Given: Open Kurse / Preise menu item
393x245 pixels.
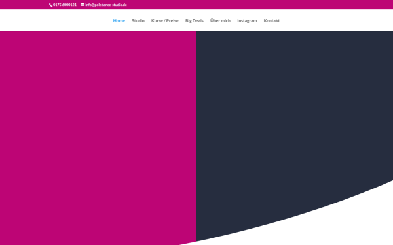Looking at the screenshot, I should click(x=164, y=20).
